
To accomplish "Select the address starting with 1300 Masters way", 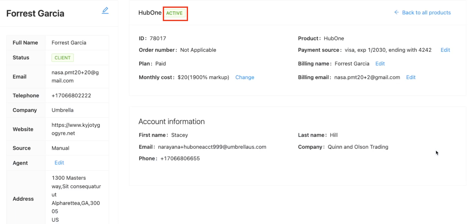I will (x=76, y=199).
